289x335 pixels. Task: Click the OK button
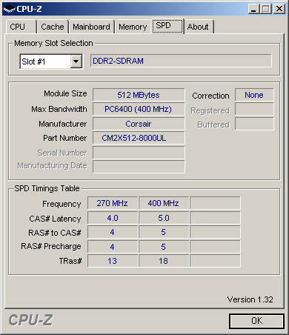click(256, 321)
